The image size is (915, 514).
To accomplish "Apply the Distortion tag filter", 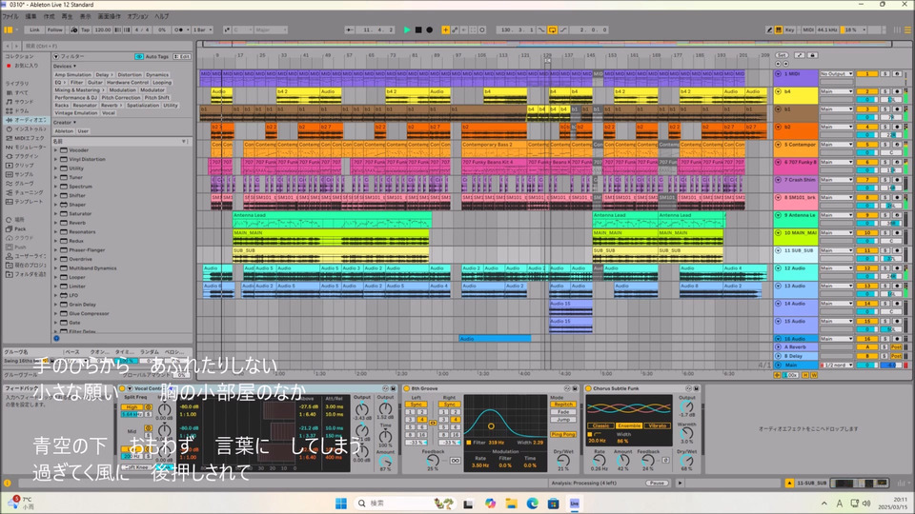I will 130,74.
